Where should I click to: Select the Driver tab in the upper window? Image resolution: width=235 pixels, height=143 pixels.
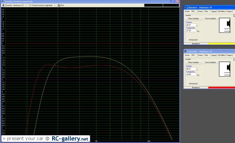(x=187, y=11)
